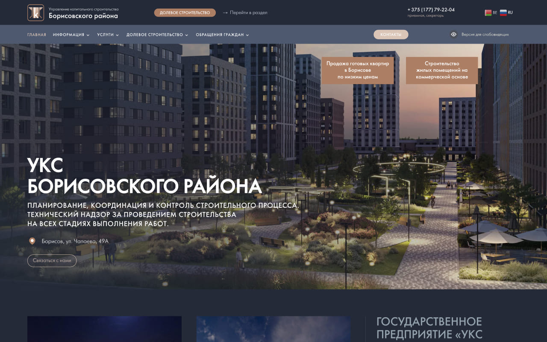Enable 'Версия для слабовидящих' text link
This screenshot has height=342, width=547.
(x=485, y=35)
